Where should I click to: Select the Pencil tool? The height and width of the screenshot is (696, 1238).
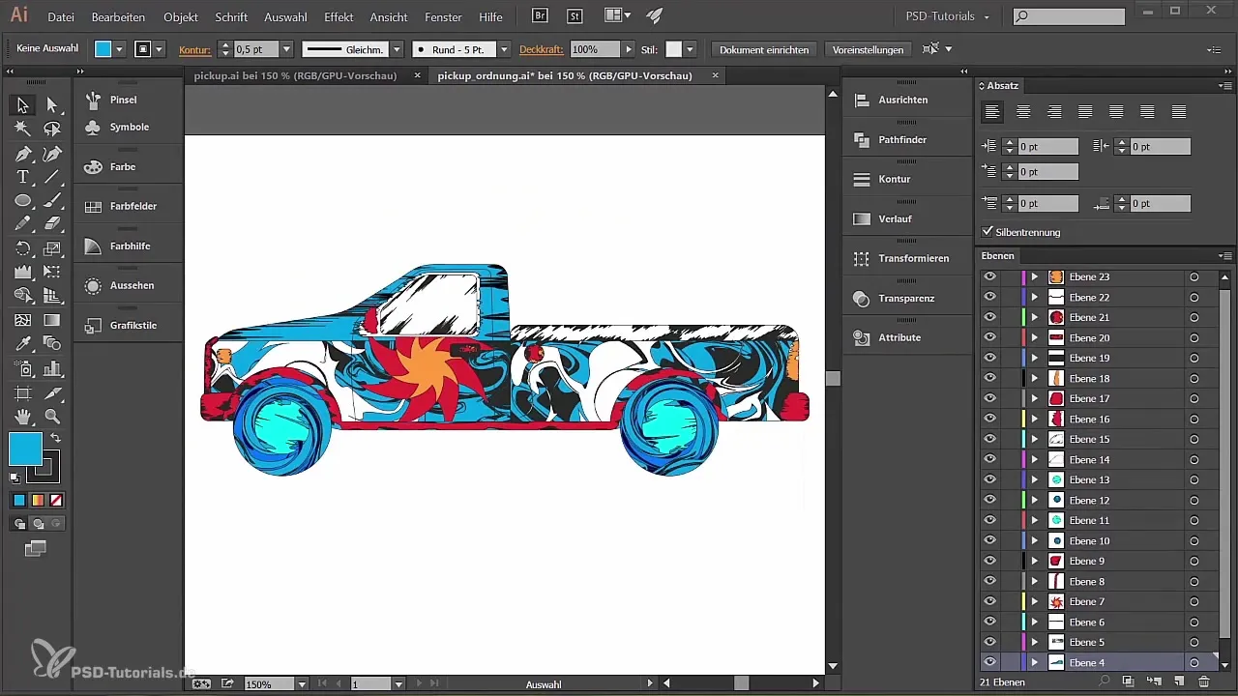pyautogui.click(x=23, y=224)
